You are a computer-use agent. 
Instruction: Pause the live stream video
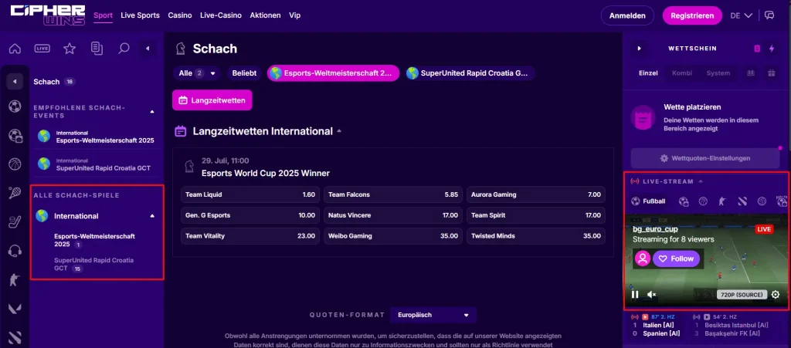click(635, 295)
